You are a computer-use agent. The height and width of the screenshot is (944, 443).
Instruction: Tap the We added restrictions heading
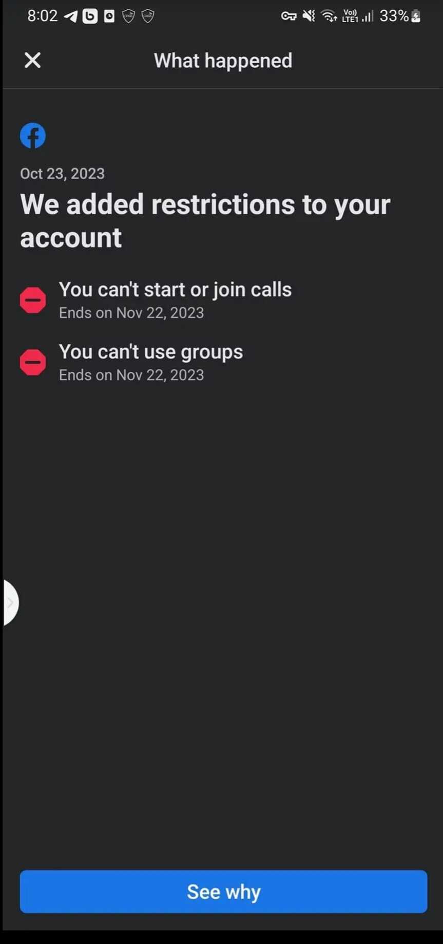pyautogui.click(x=205, y=221)
